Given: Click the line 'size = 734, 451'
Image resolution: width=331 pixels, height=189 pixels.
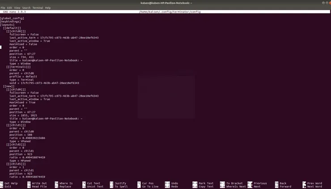Looking at the screenshot, I should click(21, 57).
